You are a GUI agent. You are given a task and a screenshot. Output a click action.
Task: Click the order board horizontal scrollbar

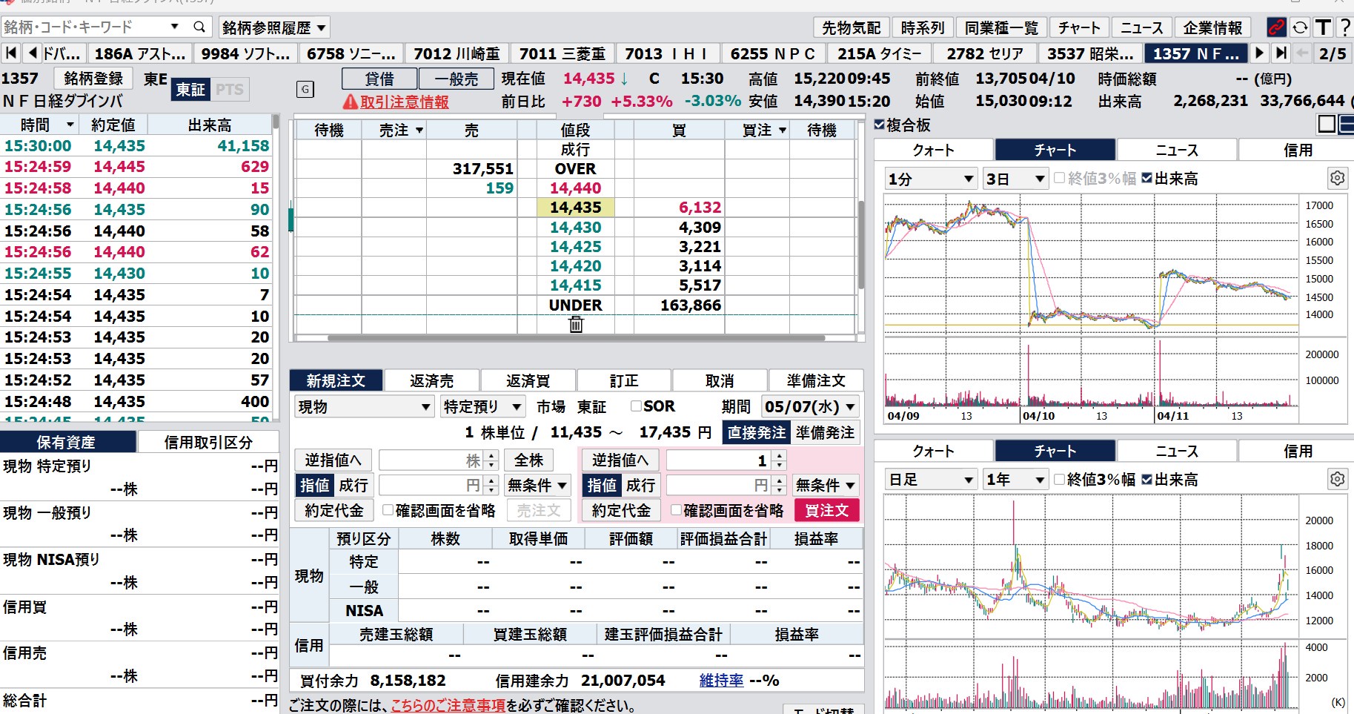pyautogui.click(x=576, y=338)
